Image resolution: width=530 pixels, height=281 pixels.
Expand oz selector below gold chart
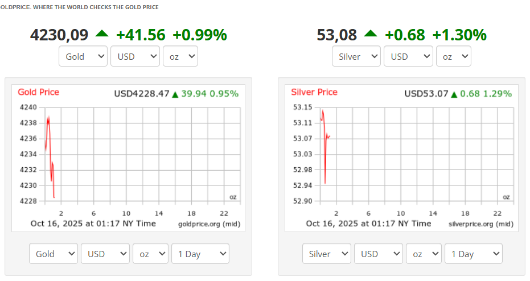[150, 254]
